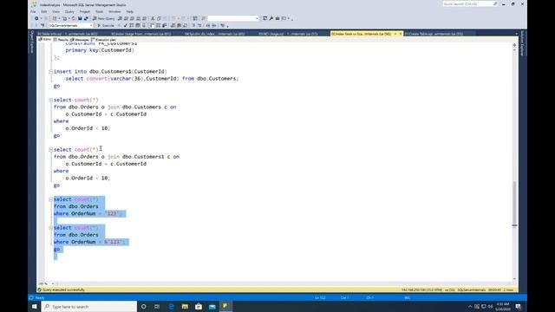The height and width of the screenshot is (312, 555).
Task: Open the Solution Explorer side panel
Action: (x=522, y=43)
